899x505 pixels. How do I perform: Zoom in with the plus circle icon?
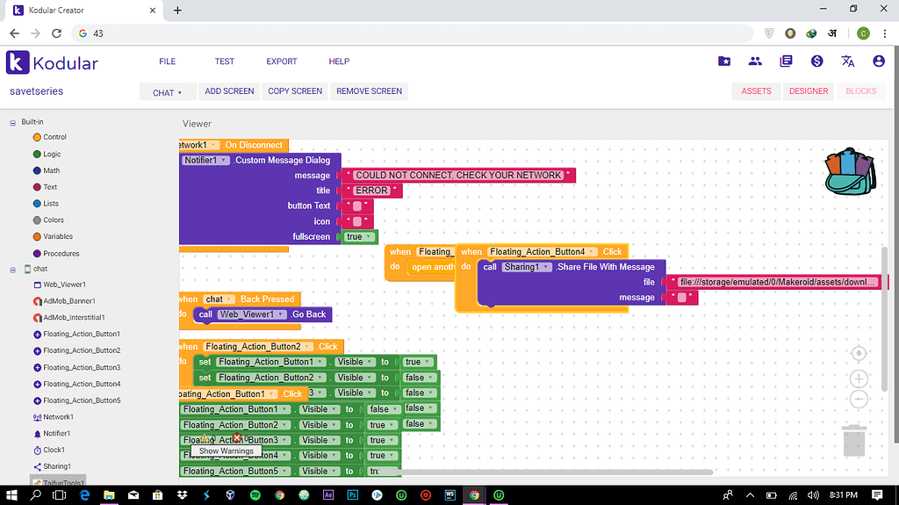859,379
